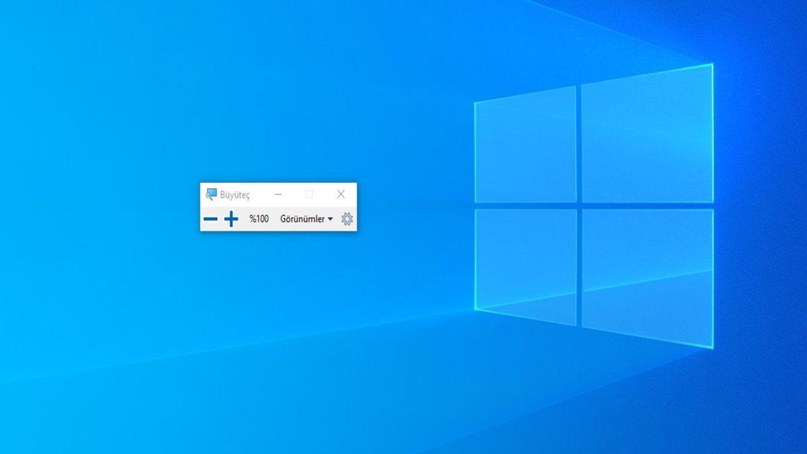Click the Windows logo on the desktop wallpaper
Screen dimensions: 807x454
point(592,202)
